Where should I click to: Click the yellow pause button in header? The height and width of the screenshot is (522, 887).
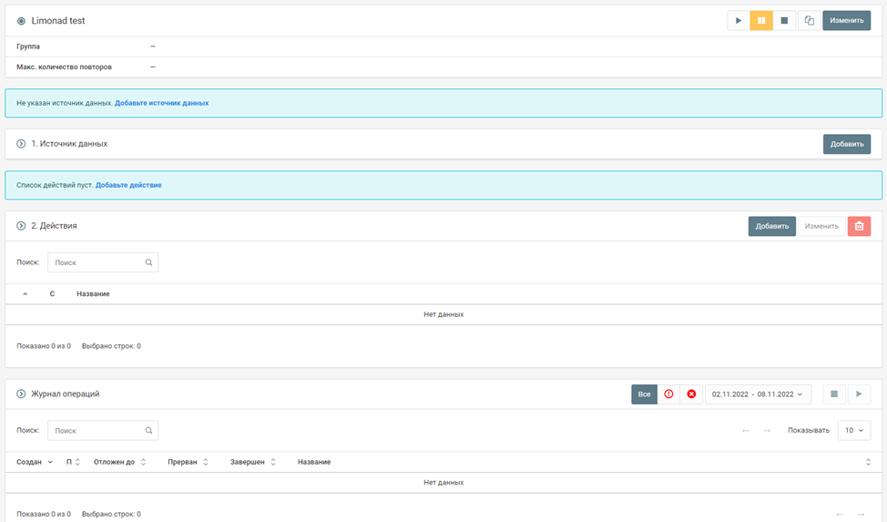click(761, 21)
